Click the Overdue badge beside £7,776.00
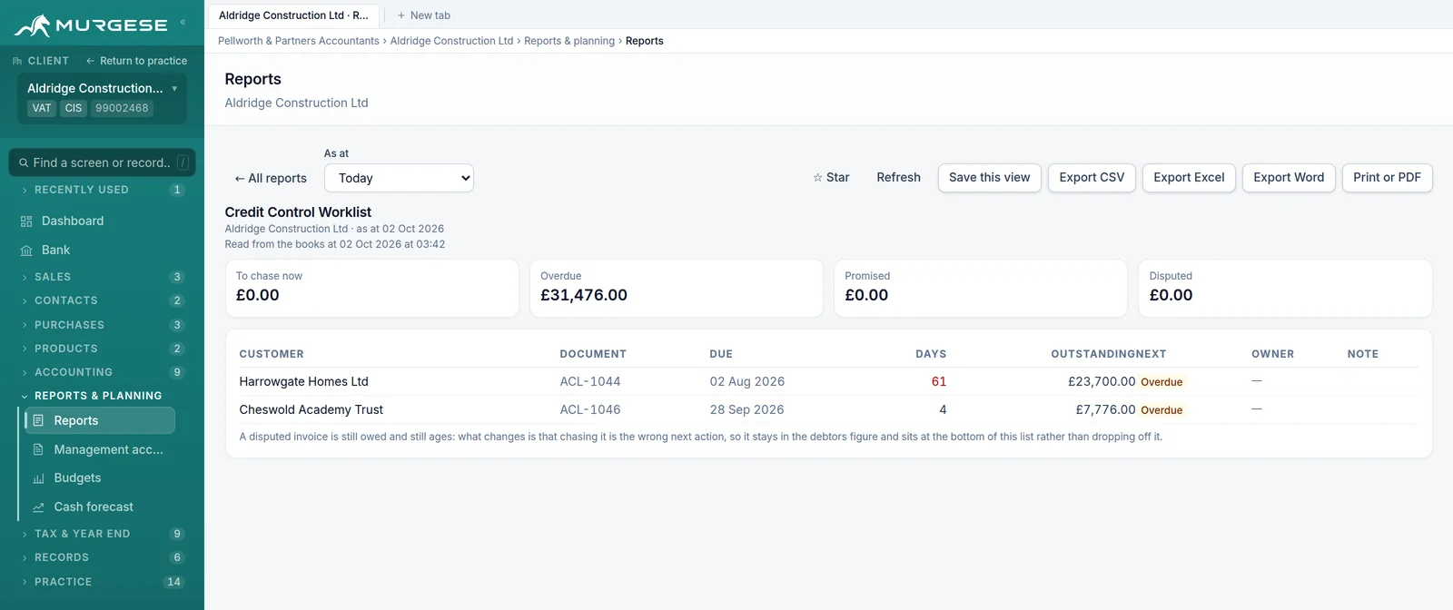 1161,410
